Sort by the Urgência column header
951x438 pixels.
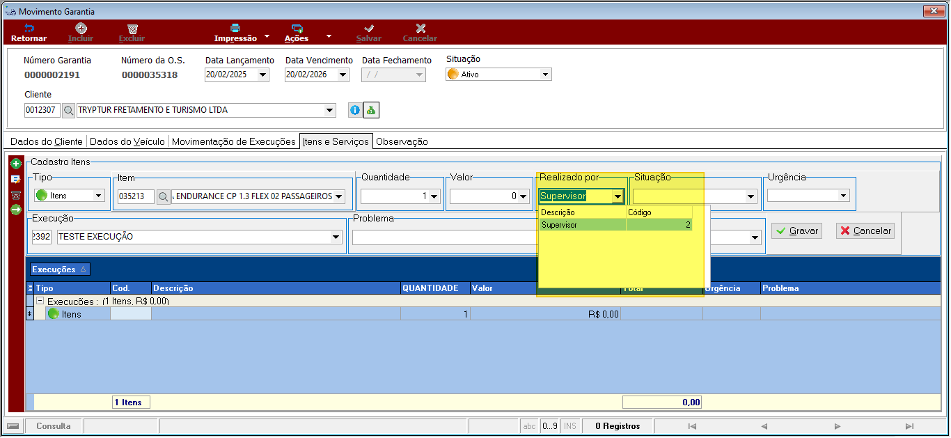coord(732,288)
